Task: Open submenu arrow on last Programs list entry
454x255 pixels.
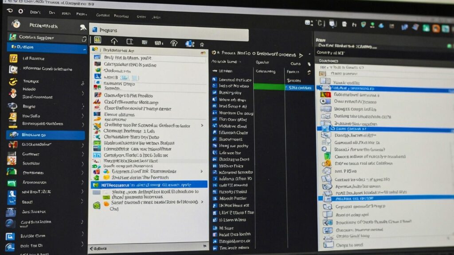Action: [202, 202]
